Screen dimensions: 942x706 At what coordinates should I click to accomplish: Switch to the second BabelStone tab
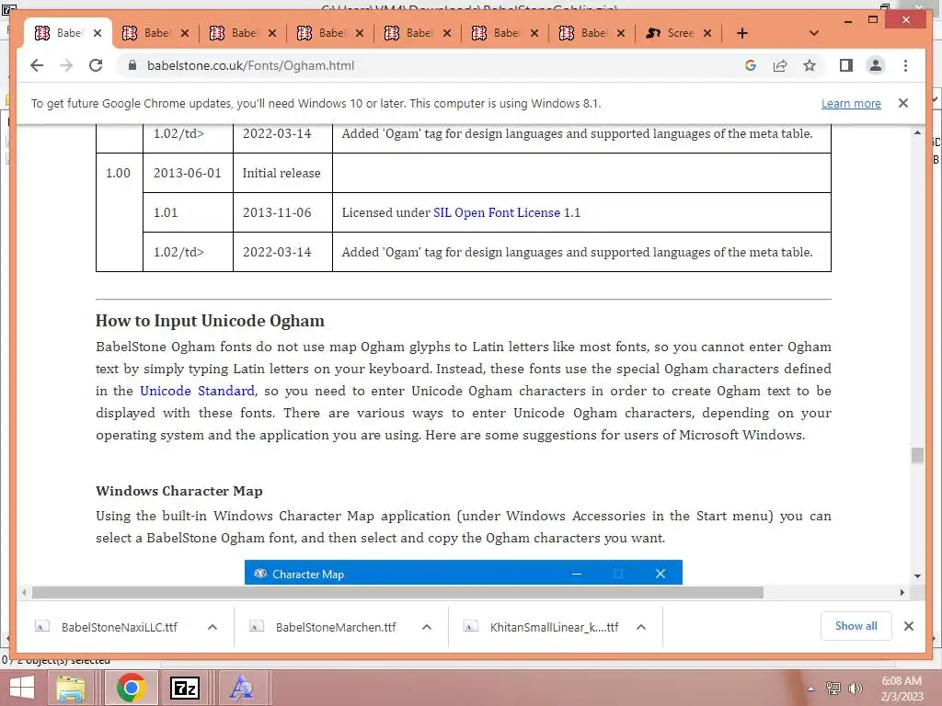pos(147,33)
